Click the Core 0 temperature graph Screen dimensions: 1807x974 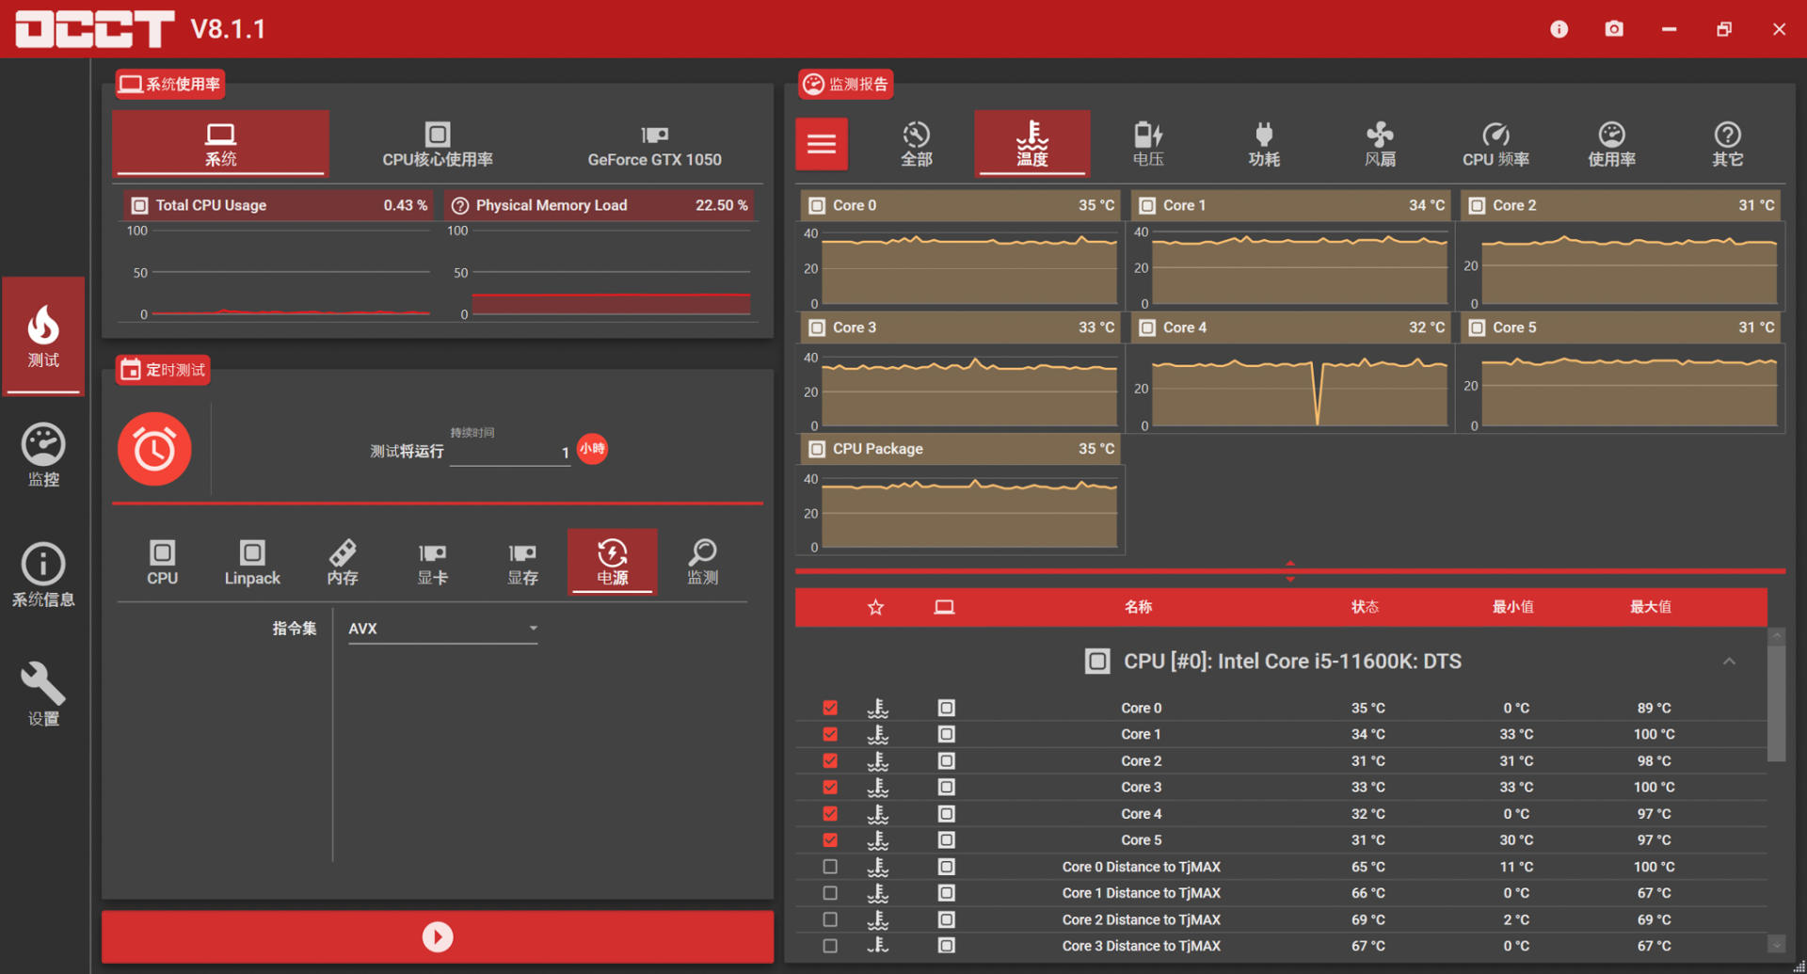tap(961, 268)
